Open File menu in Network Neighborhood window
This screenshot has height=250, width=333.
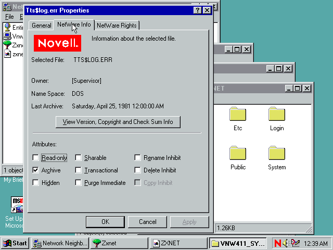9,17
